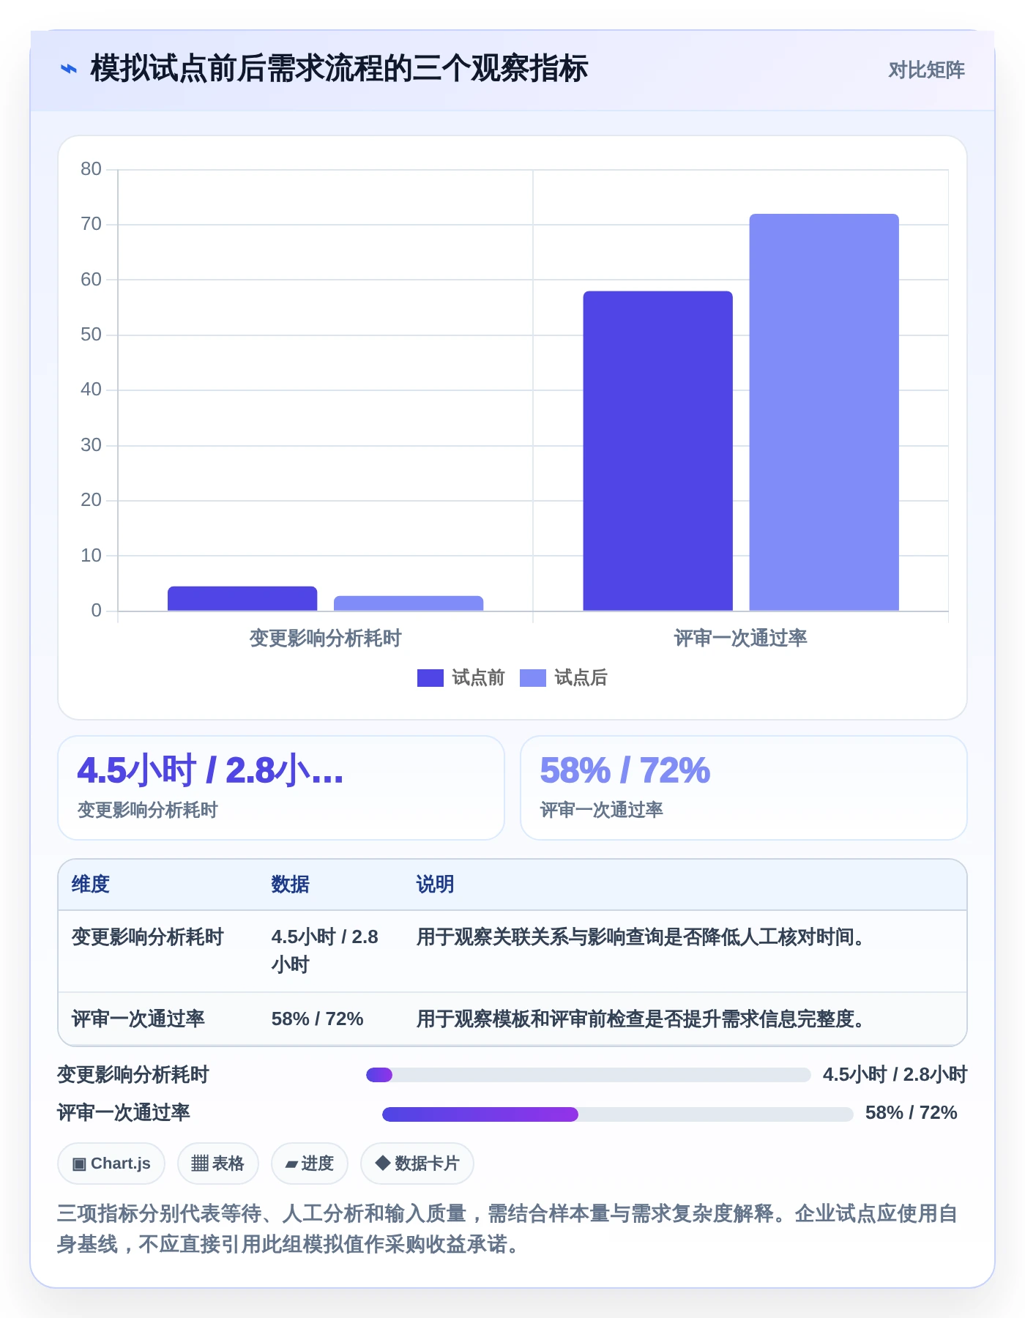Click the 试点前 bar for 评审一次通过率
1025x1318 pixels.
[657, 451]
